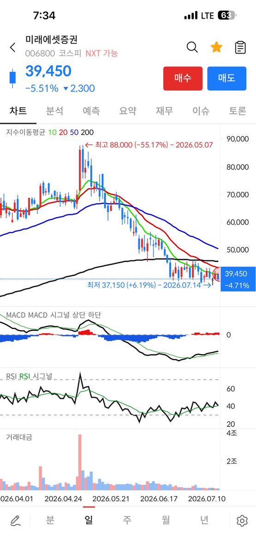Tap the NXT 가능 label
This screenshot has height=555, width=256.
point(102,53)
